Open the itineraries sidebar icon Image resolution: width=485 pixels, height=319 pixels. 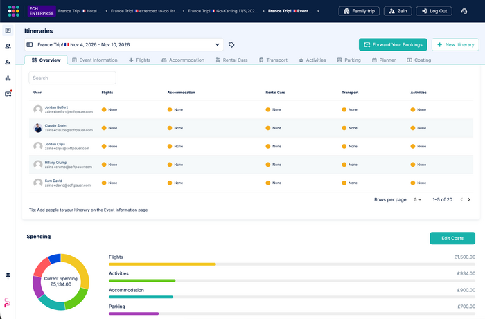(8, 30)
